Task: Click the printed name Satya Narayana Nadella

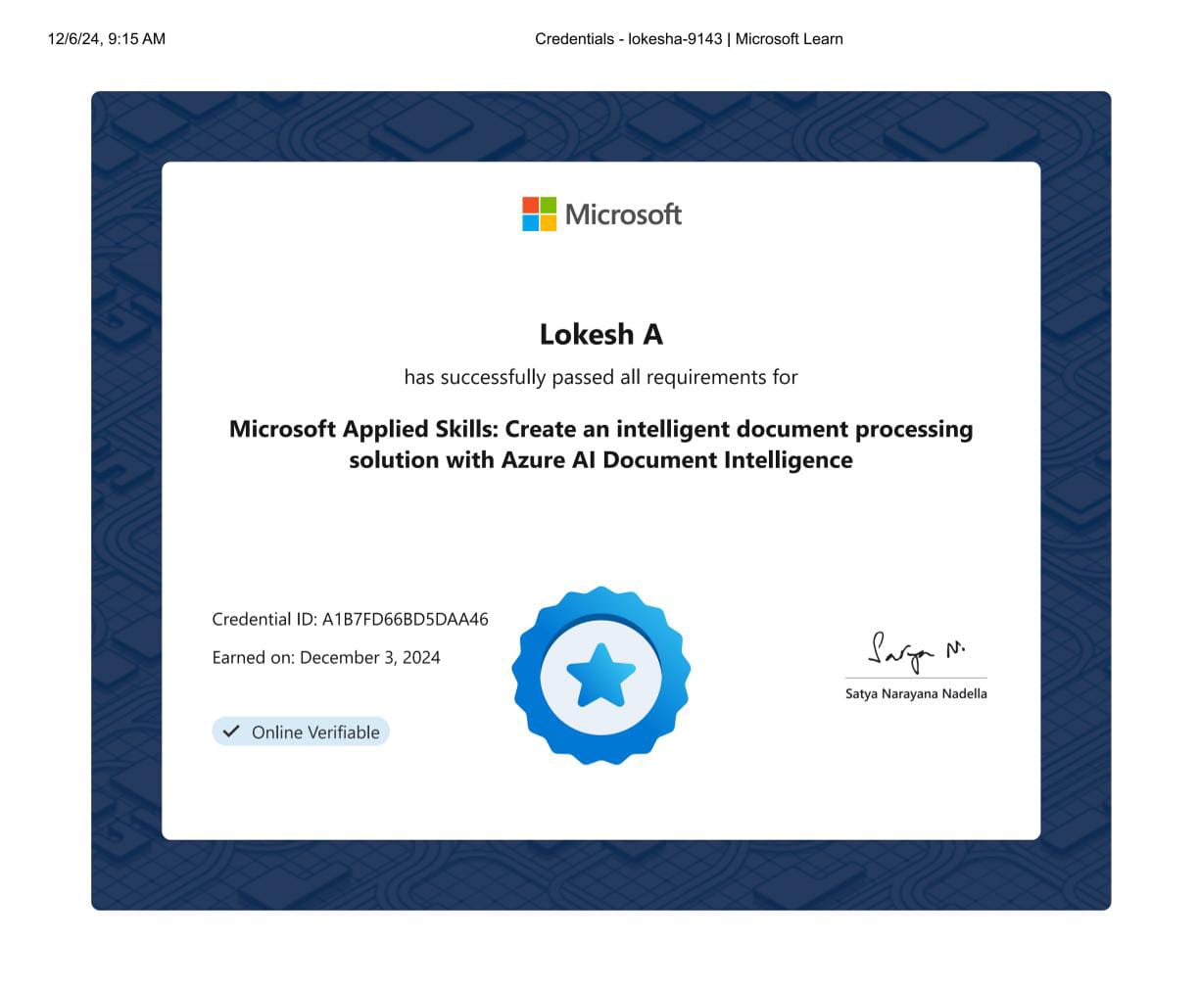Action: pos(916,693)
